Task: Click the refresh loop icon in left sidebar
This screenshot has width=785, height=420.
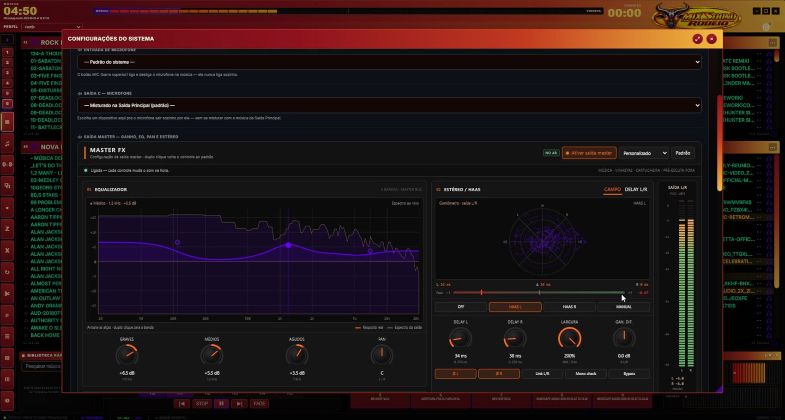Action: pos(7,272)
